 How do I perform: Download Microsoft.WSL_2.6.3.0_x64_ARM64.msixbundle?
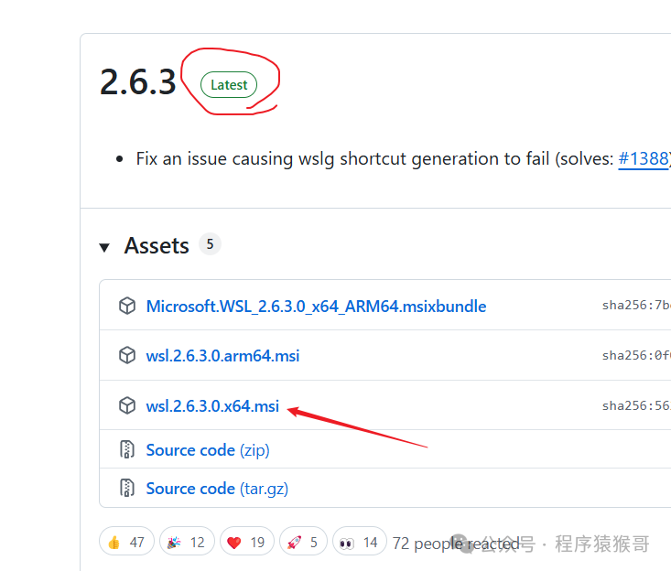click(x=316, y=307)
